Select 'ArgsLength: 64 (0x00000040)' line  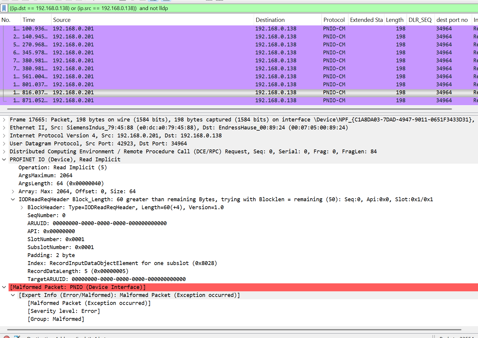coord(61,183)
